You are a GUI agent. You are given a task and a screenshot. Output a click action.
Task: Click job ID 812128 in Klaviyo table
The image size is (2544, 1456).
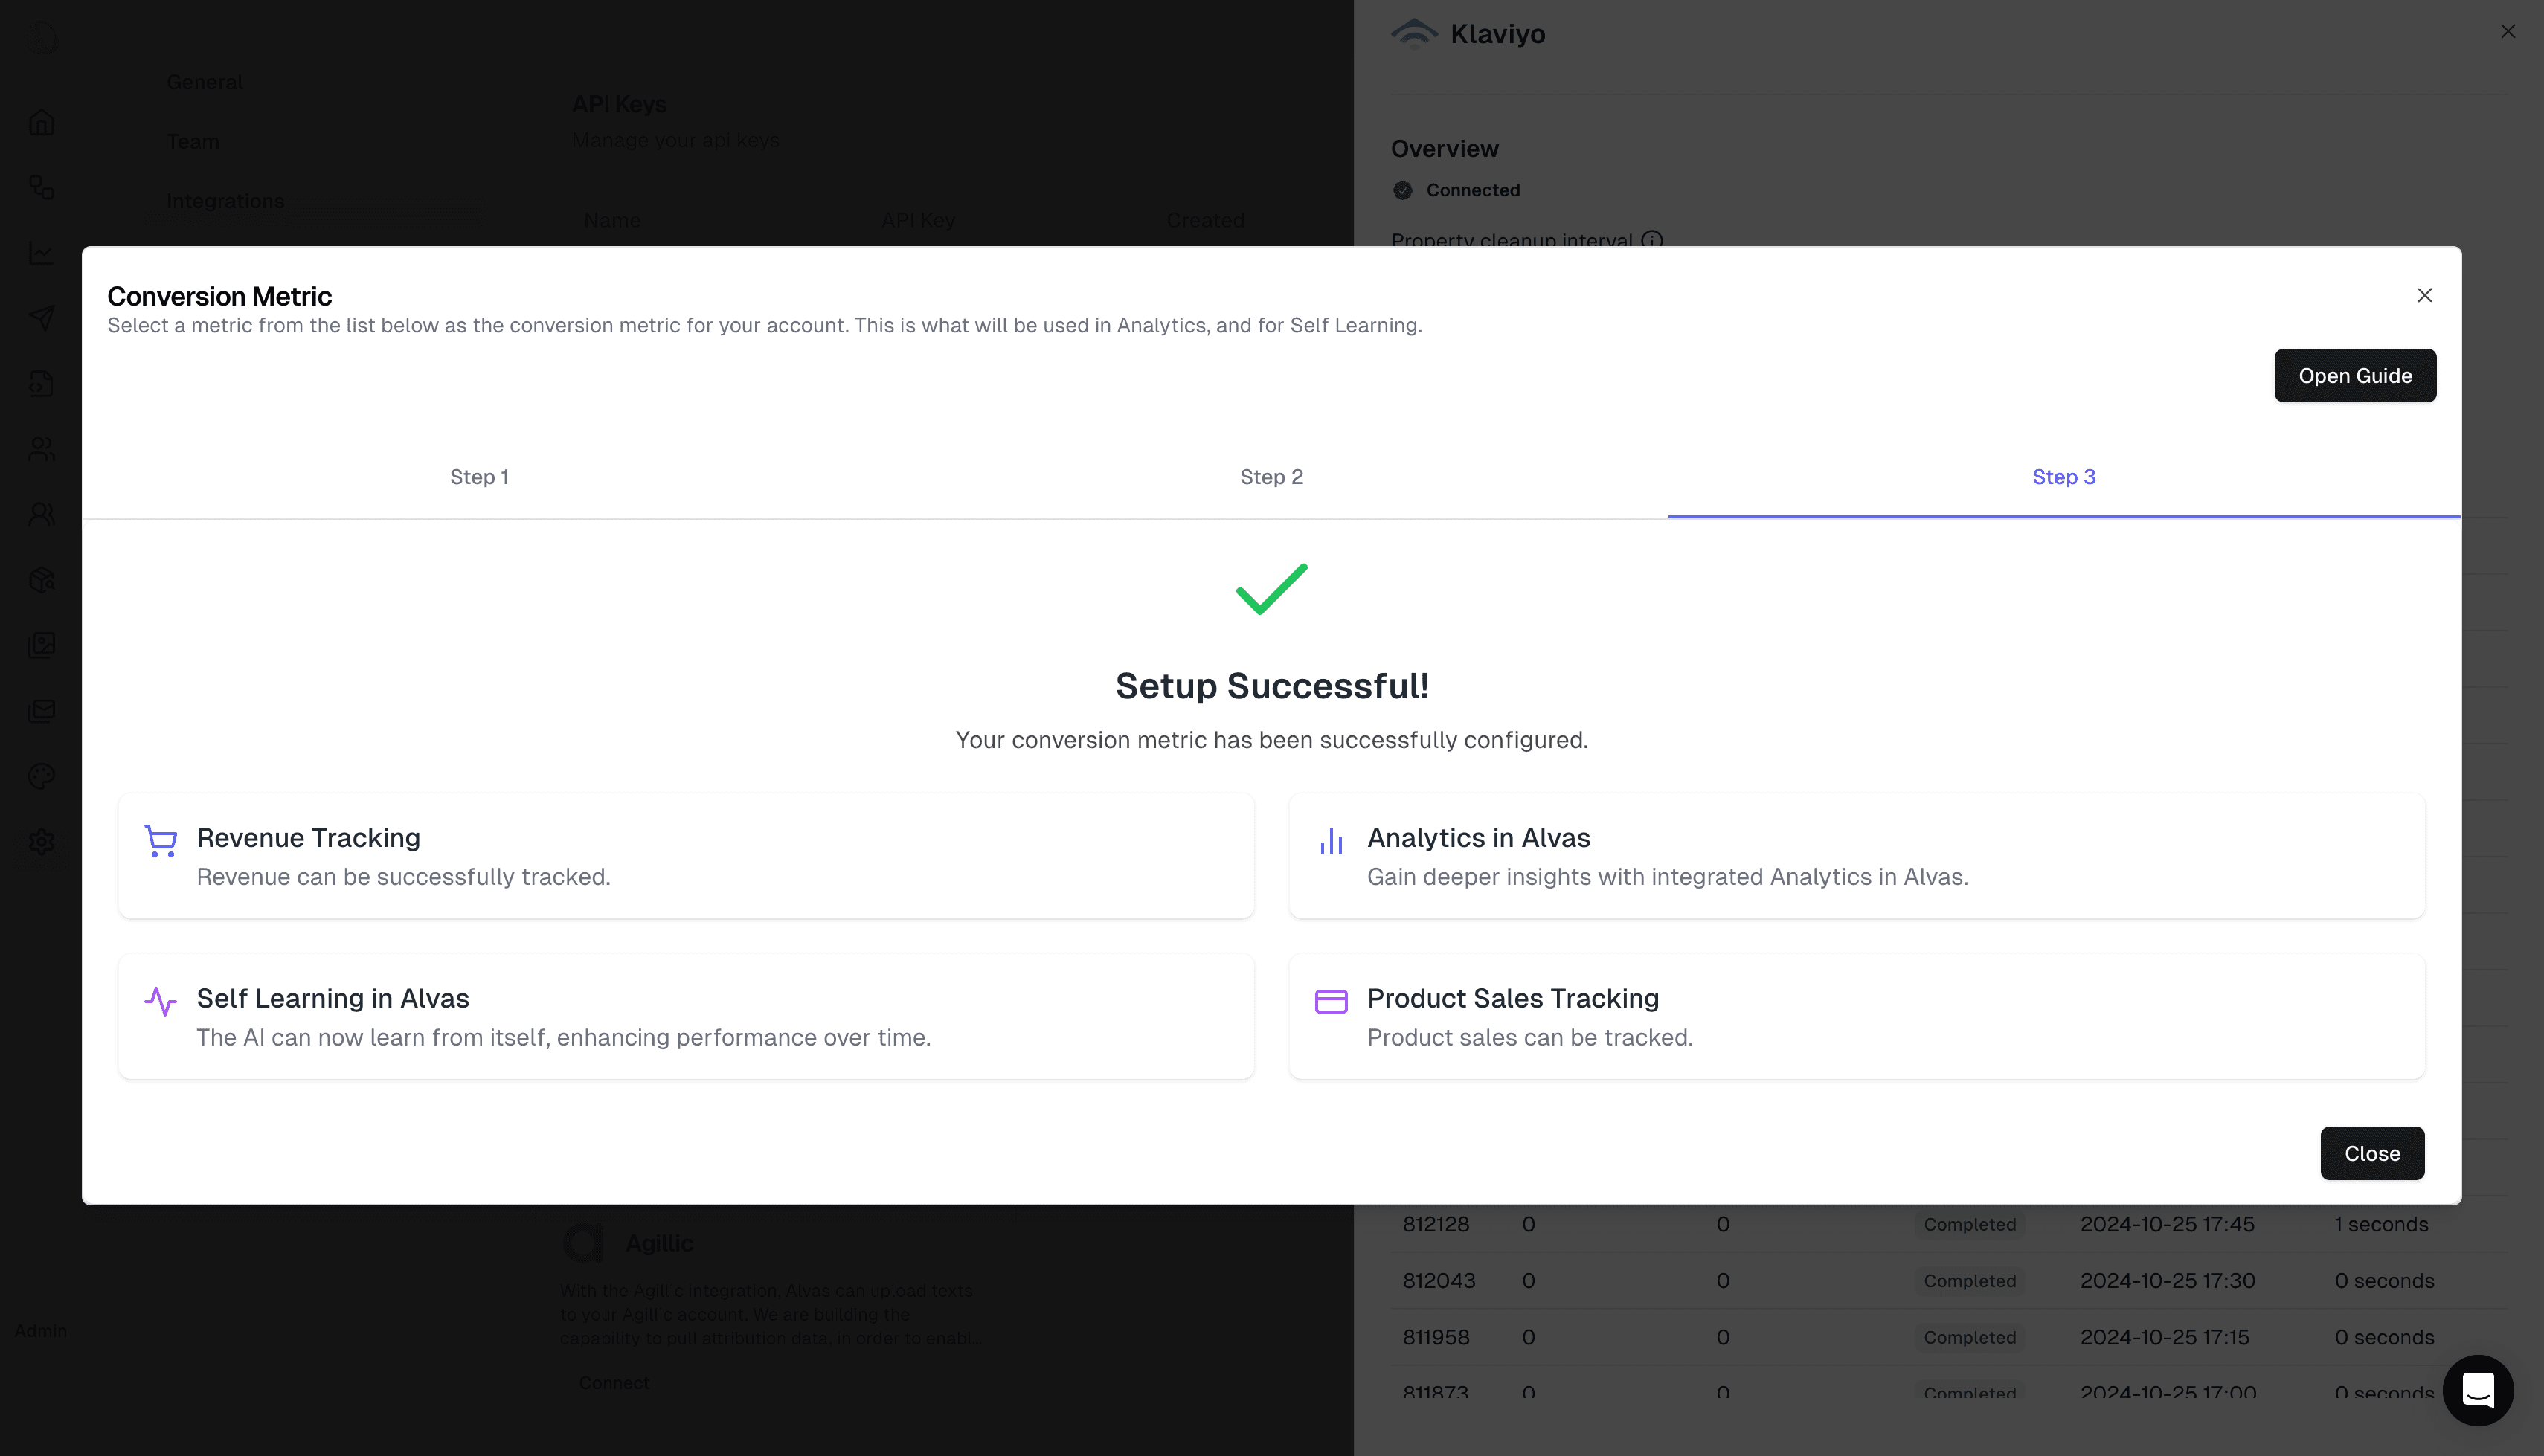(x=1435, y=1224)
